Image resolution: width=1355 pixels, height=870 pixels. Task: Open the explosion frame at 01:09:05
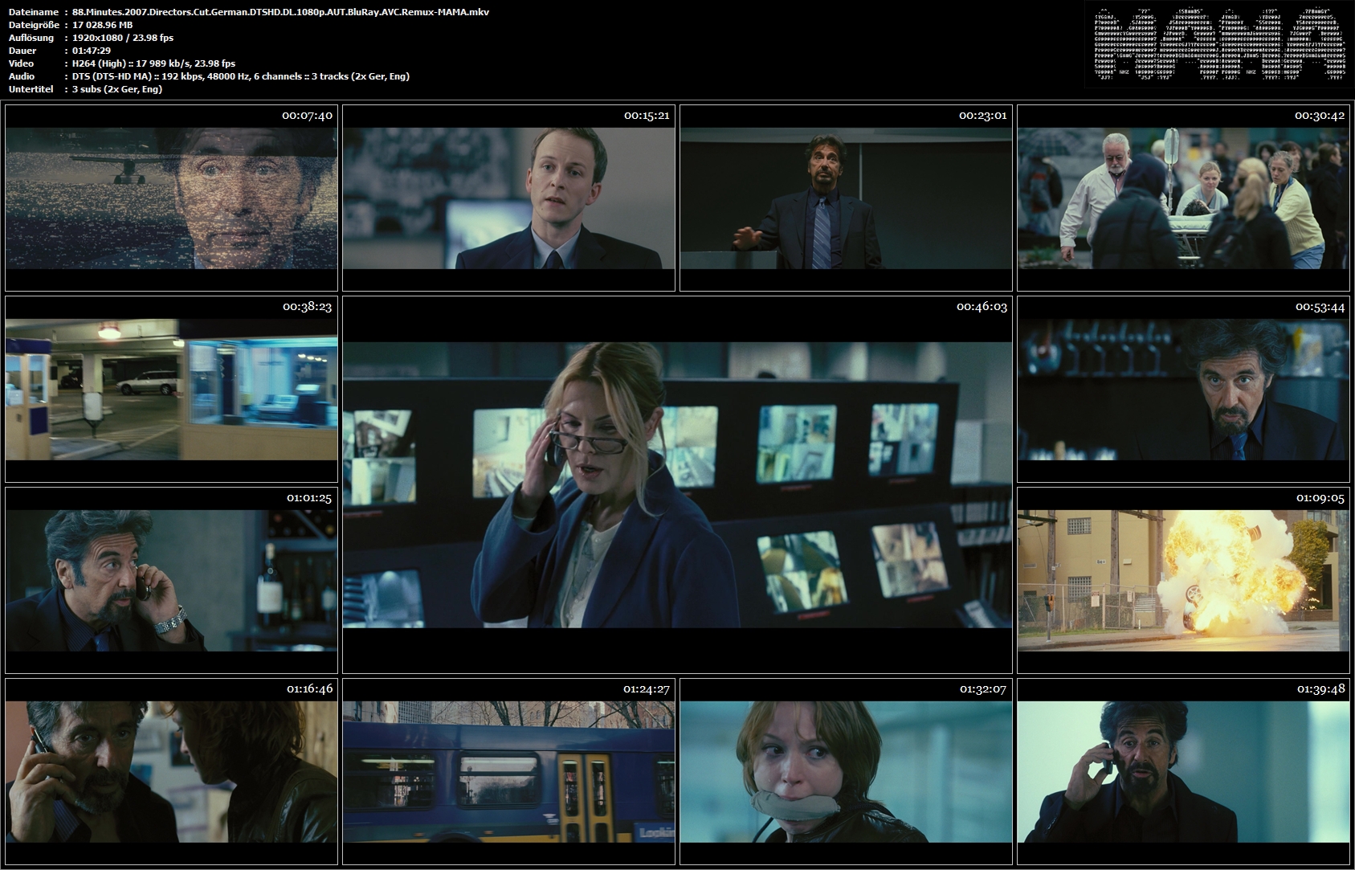(1183, 580)
